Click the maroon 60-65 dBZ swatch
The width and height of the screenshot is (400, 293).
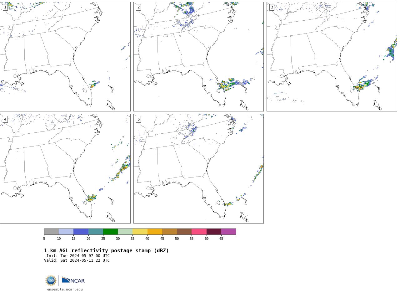214,232
